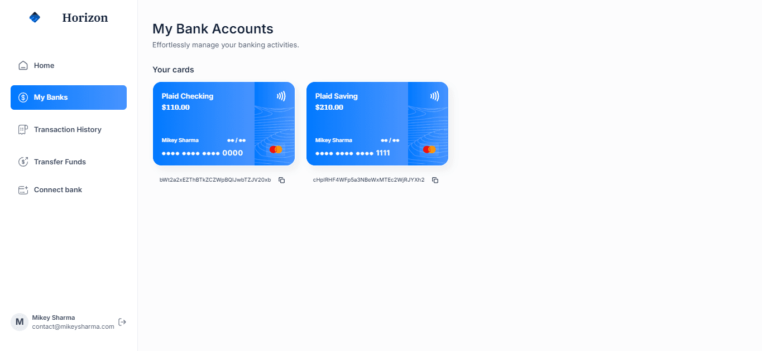Click the dollar icon for My Banks
Screen dimensions: 762x351
pos(23,97)
